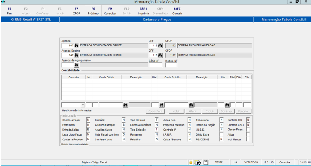Click the user window icon in the status bar
The height and width of the screenshot is (166, 311).
pyautogui.click(x=197, y=162)
